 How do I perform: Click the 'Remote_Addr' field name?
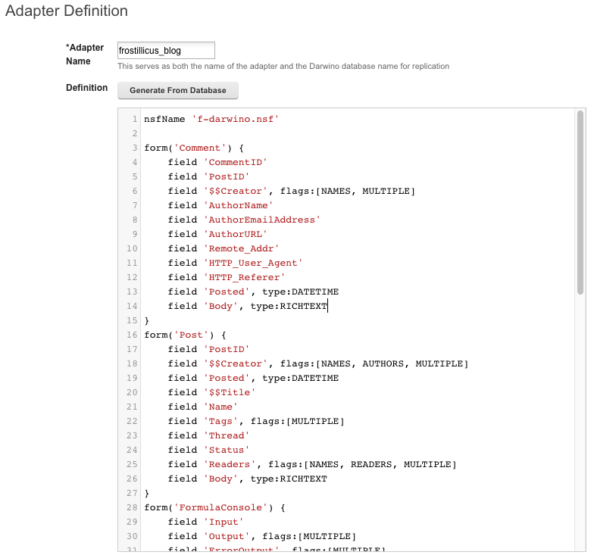click(x=242, y=249)
